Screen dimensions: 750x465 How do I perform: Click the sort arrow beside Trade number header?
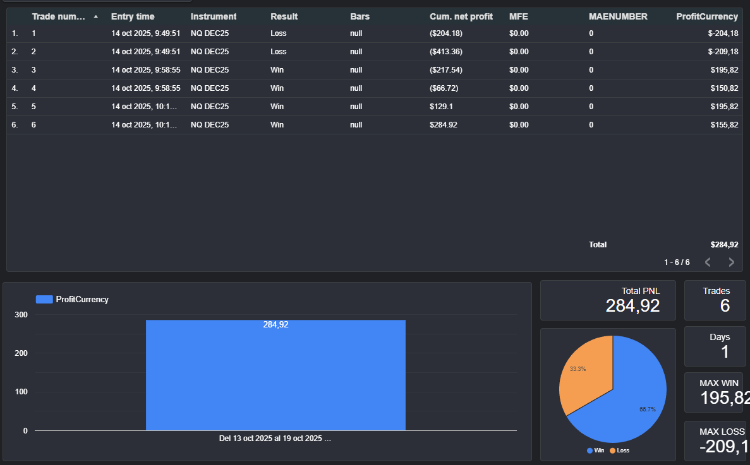point(95,16)
